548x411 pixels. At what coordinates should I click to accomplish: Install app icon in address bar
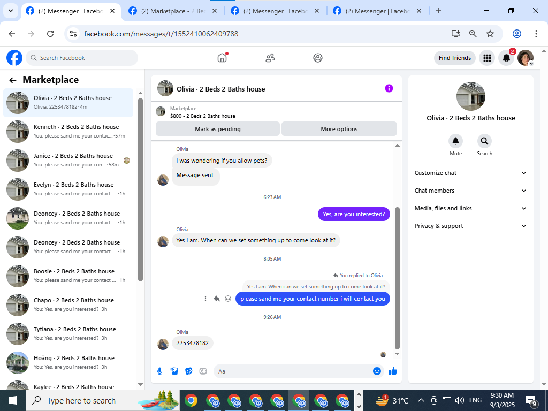(456, 34)
